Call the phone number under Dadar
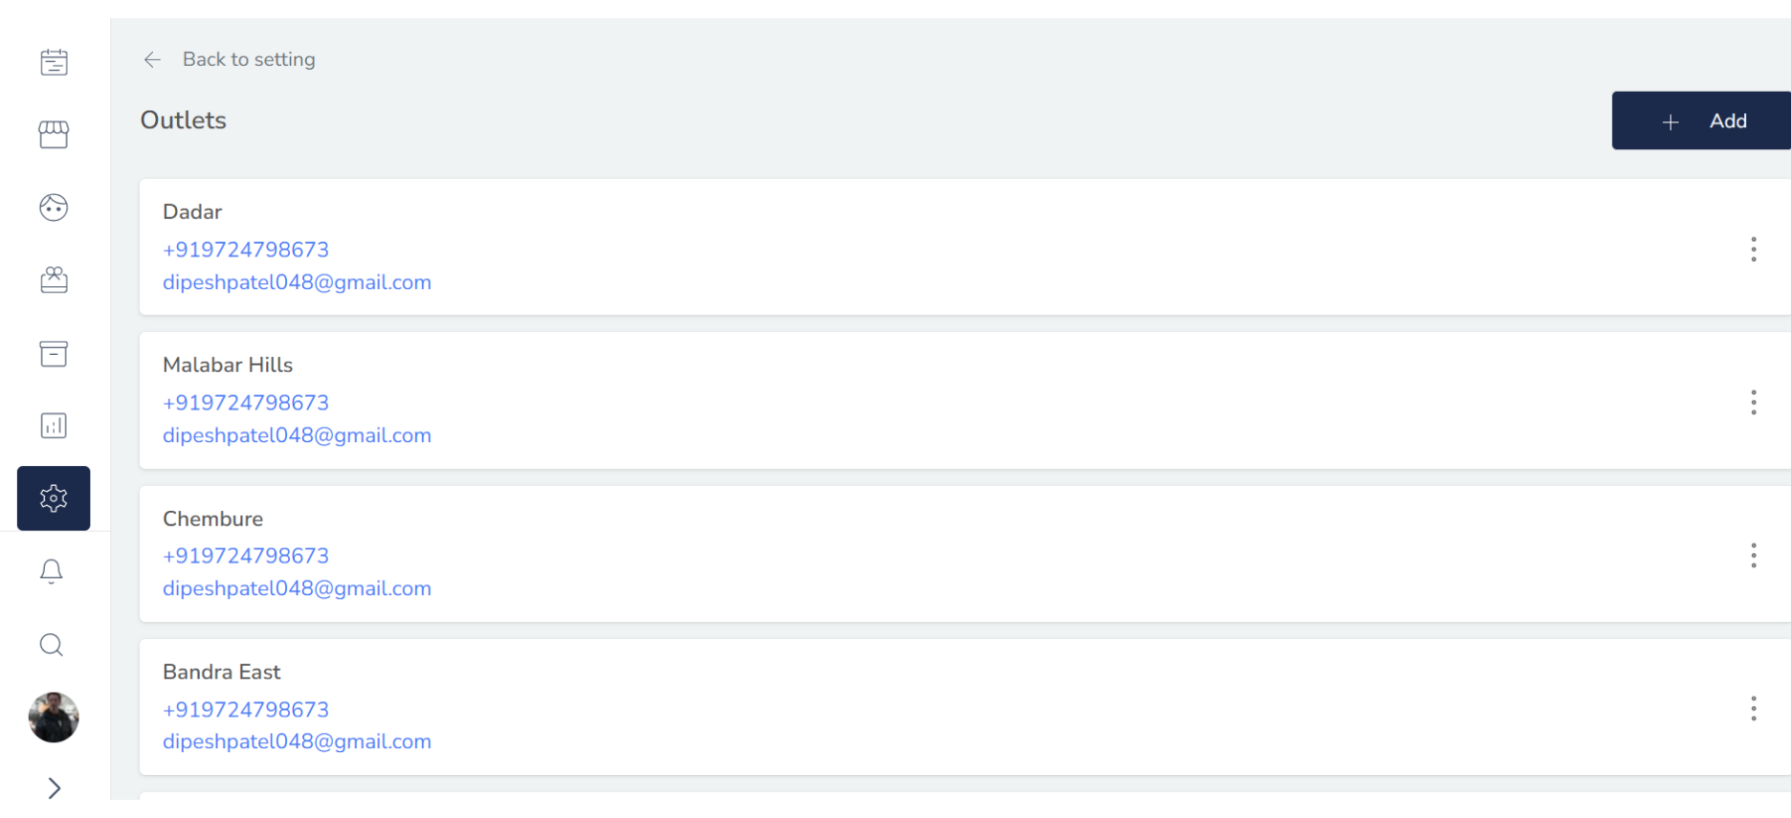 click(245, 249)
